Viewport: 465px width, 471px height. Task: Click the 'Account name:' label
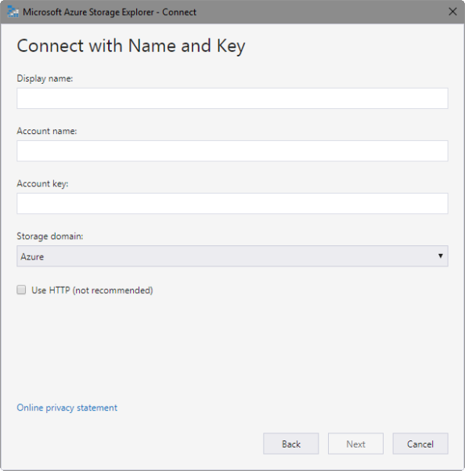(x=47, y=131)
